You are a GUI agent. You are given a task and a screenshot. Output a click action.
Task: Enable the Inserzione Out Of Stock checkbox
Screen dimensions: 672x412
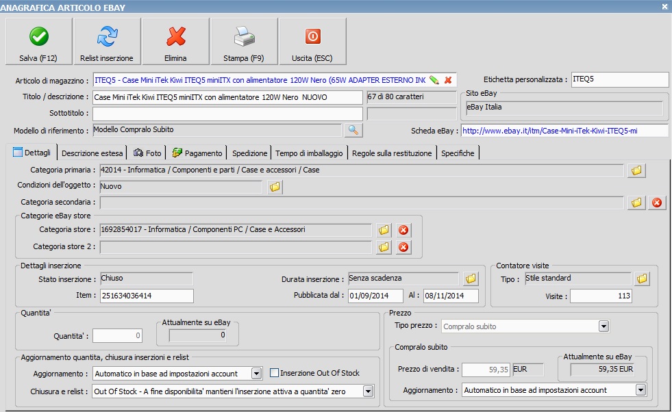pos(275,373)
